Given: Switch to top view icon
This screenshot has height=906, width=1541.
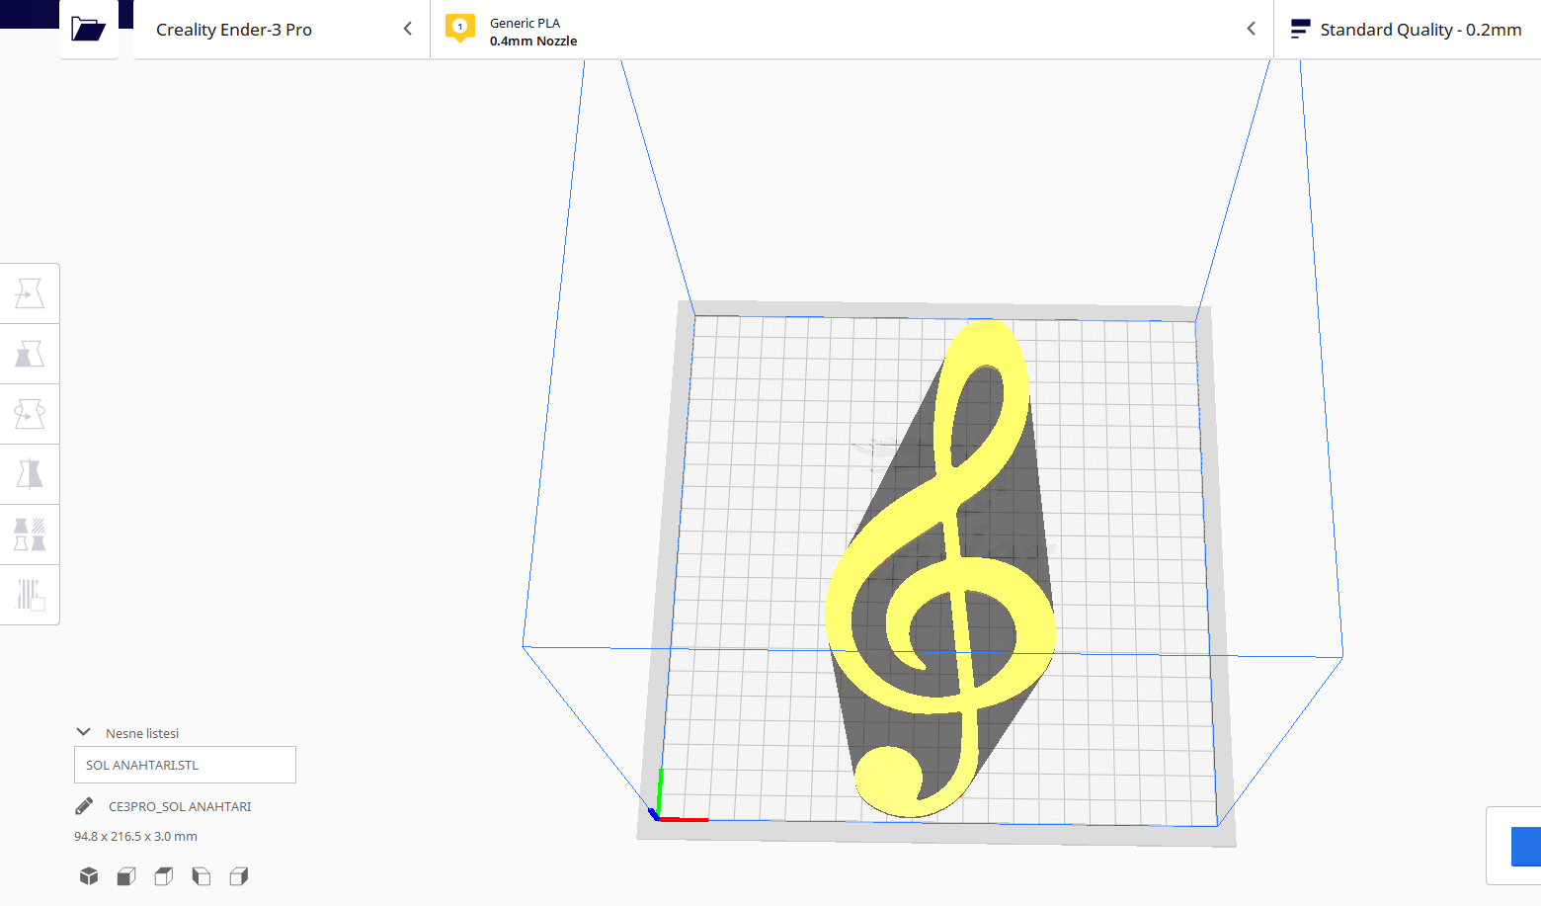Looking at the screenshot, I should coord(164,876).
